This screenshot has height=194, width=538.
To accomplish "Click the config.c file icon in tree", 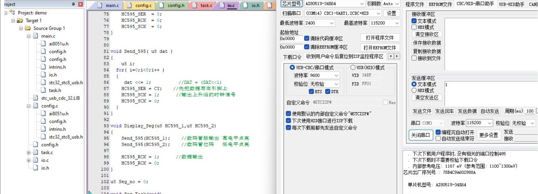I will pyautogui.click(x=36, y=106).
